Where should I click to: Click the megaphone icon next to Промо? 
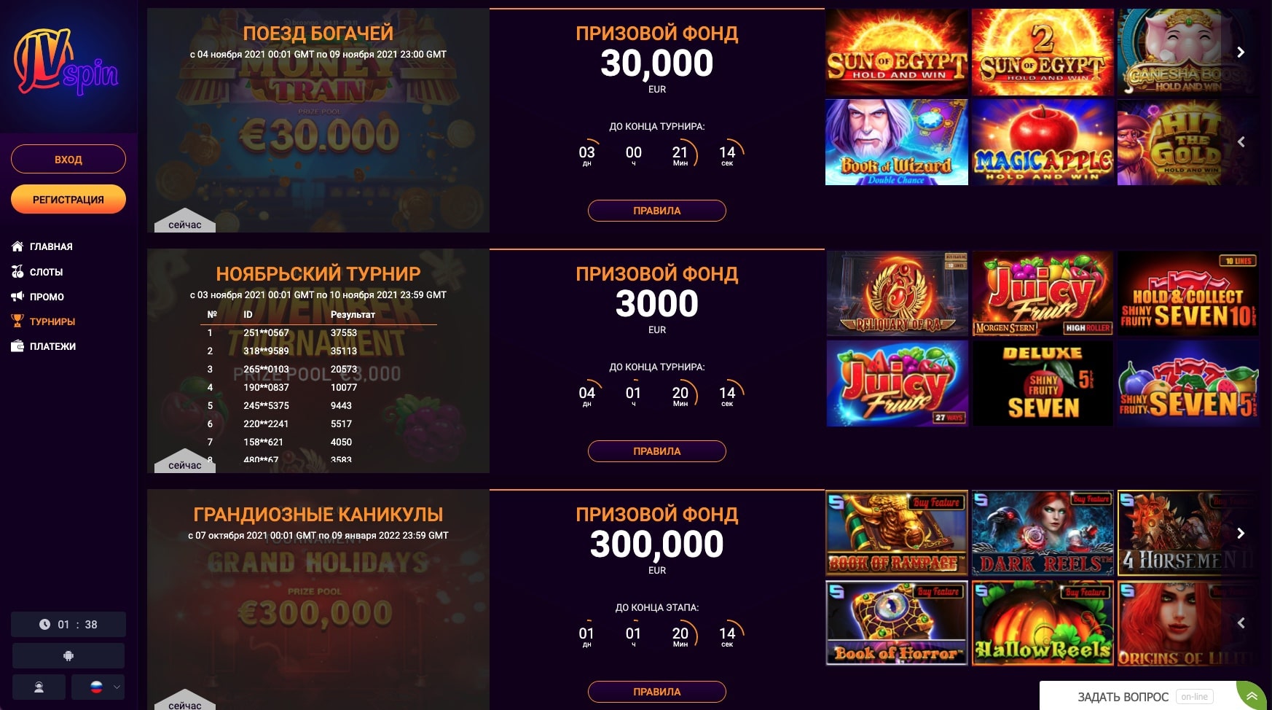coord(17,296)
